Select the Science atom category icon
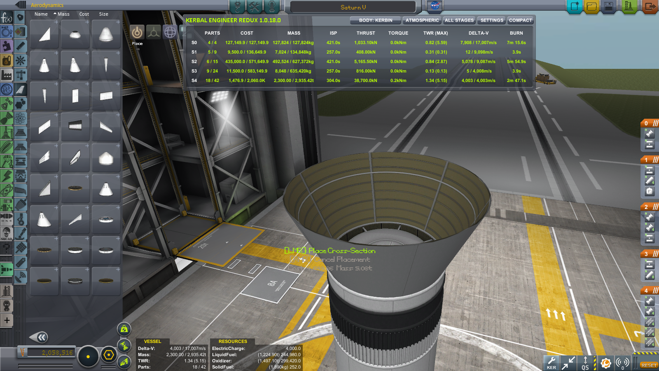The width and height of the screenshot is (659, 371). (20, 118)
